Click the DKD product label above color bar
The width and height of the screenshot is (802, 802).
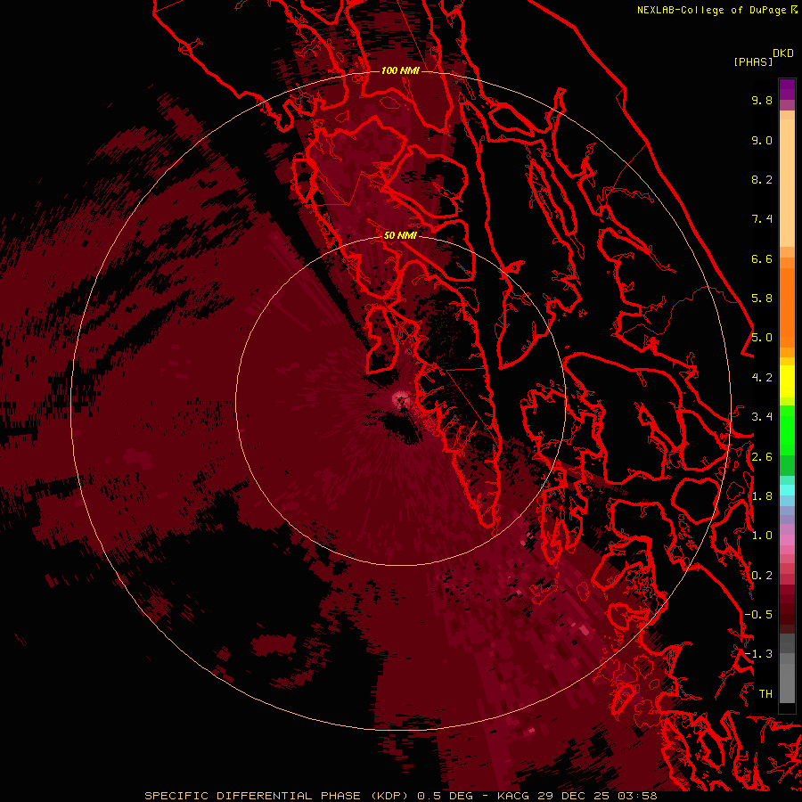[x=783, y=53]
